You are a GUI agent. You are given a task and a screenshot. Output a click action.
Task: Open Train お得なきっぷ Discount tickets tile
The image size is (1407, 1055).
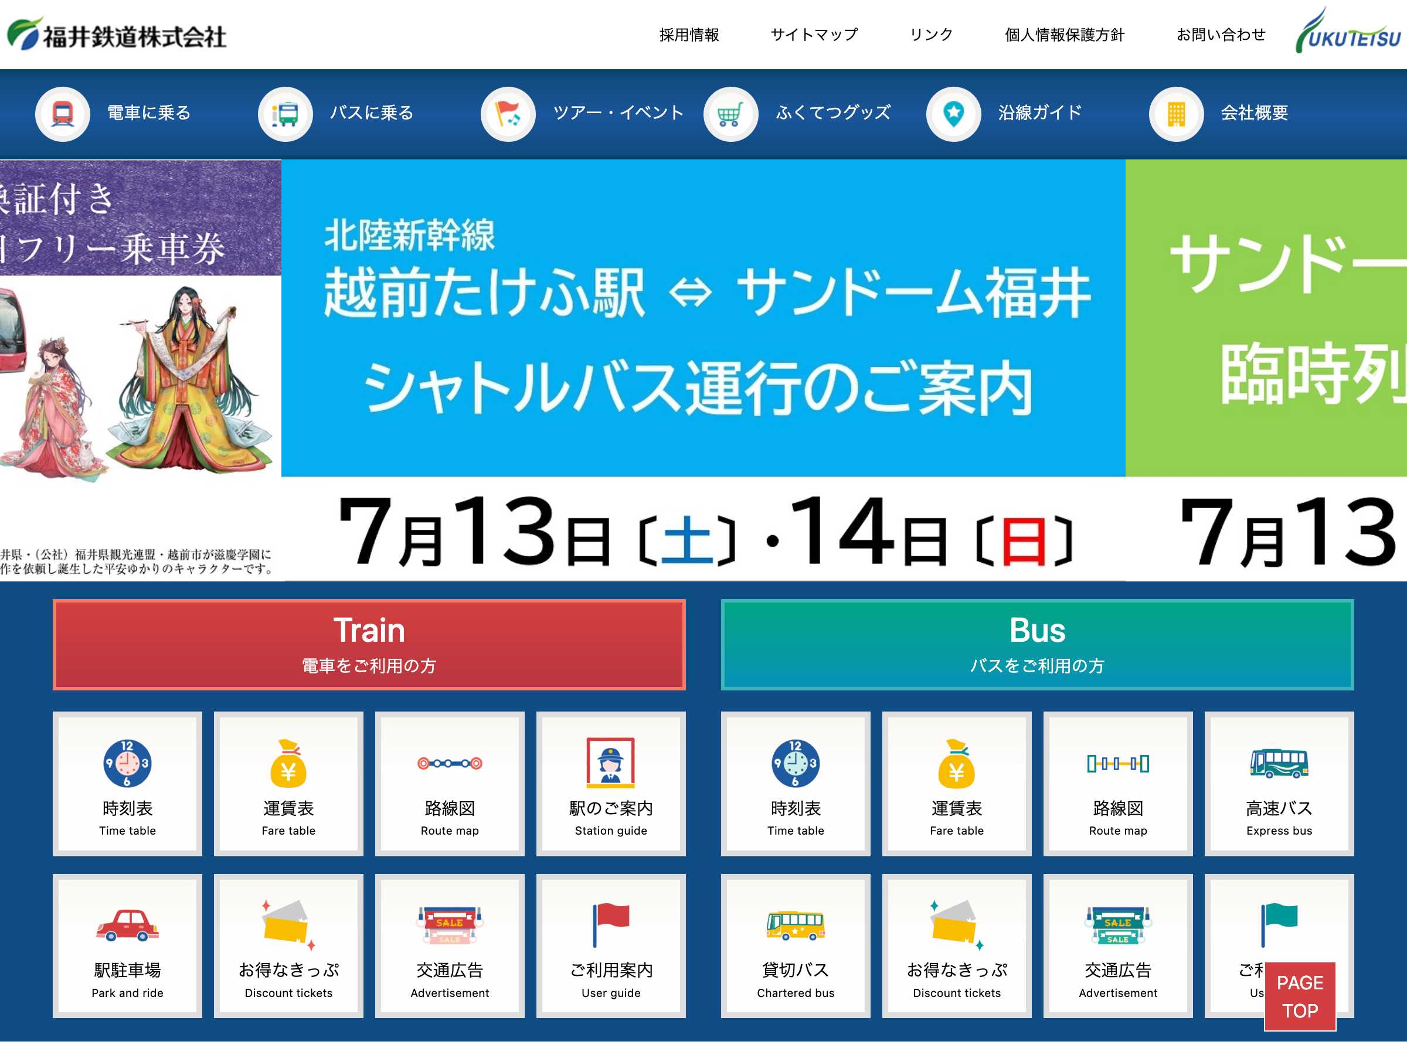(x=288, y=945)
